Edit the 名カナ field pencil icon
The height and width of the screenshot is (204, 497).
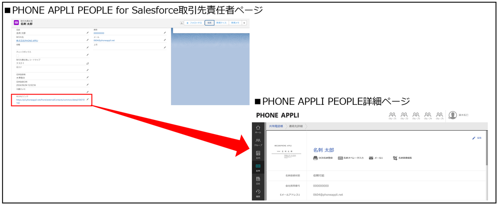coord(87,70)
